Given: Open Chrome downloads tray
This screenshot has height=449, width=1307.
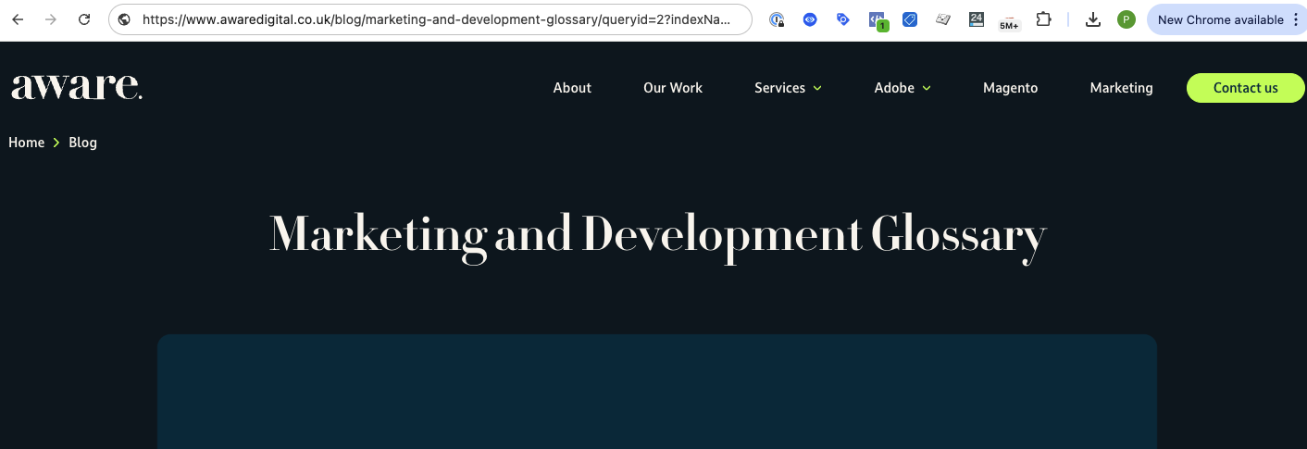Looking at the screenshot, I should point(1093,19).
